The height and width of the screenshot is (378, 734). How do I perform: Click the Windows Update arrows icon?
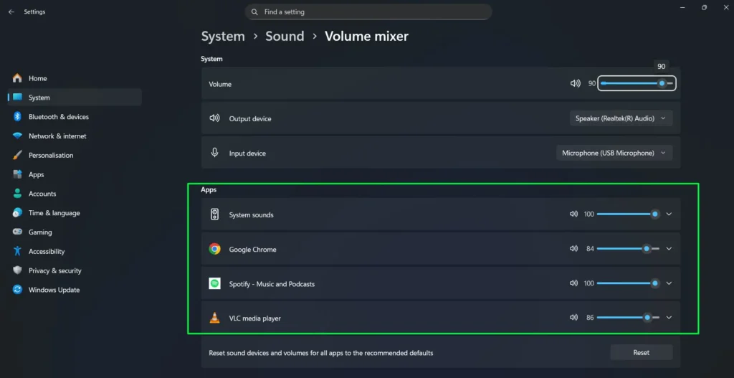17,290
